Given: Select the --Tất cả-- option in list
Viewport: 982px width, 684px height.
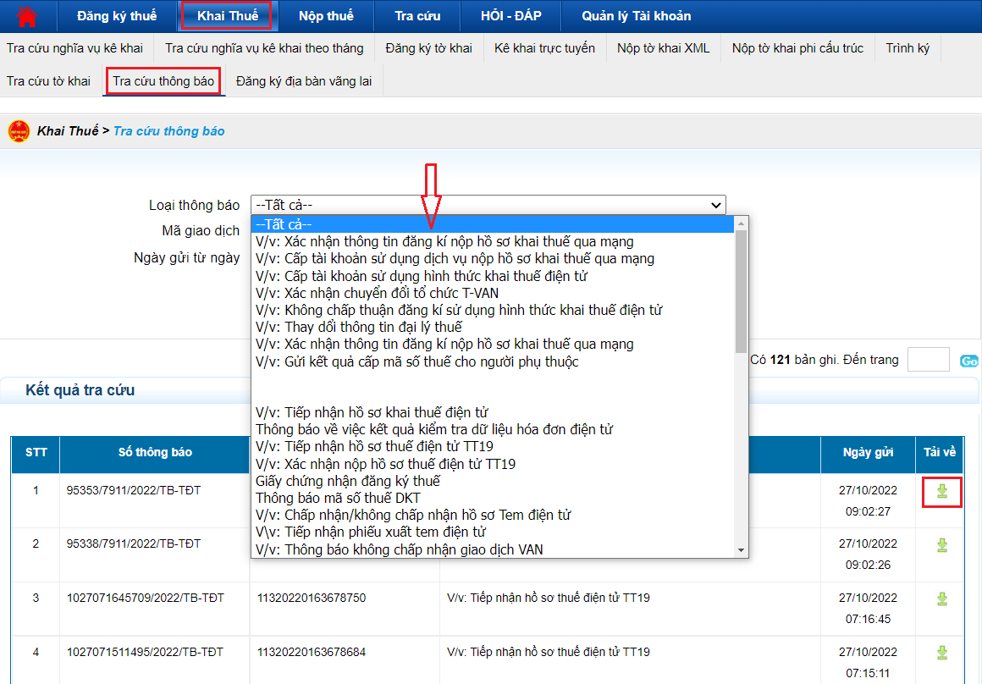Looking at the screenshot, I should pyautogui.click(x=492, y=224).
